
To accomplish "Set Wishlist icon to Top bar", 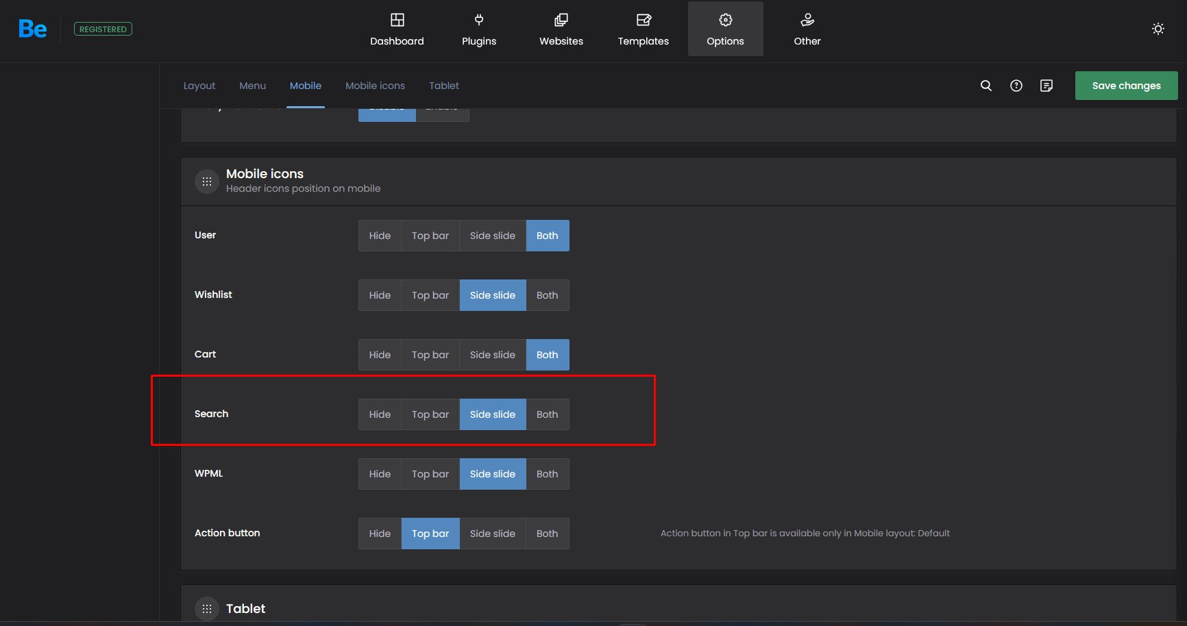I will (x=430, y=295).
